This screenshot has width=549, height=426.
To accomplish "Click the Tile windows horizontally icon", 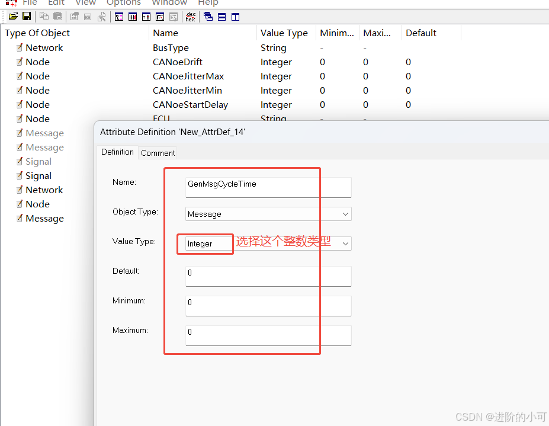I will click(x=221, y=17).
